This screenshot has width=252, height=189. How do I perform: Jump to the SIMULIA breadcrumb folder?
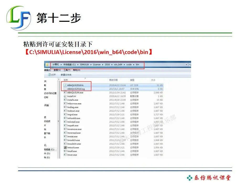[x=84, y=65]
